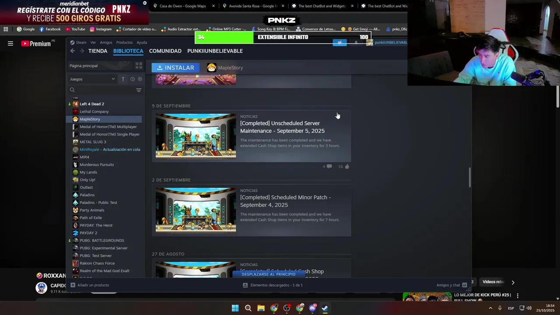The width and height of the screenshot is (560, 315).
Task: Click the library search input field
Action: tap(105, 90)
